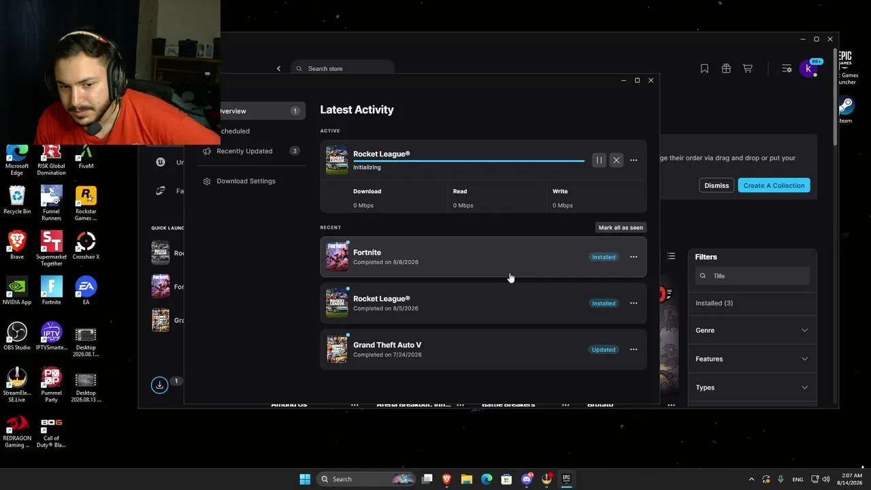Open the Fortnite desktop shortcut

point(51,291)
